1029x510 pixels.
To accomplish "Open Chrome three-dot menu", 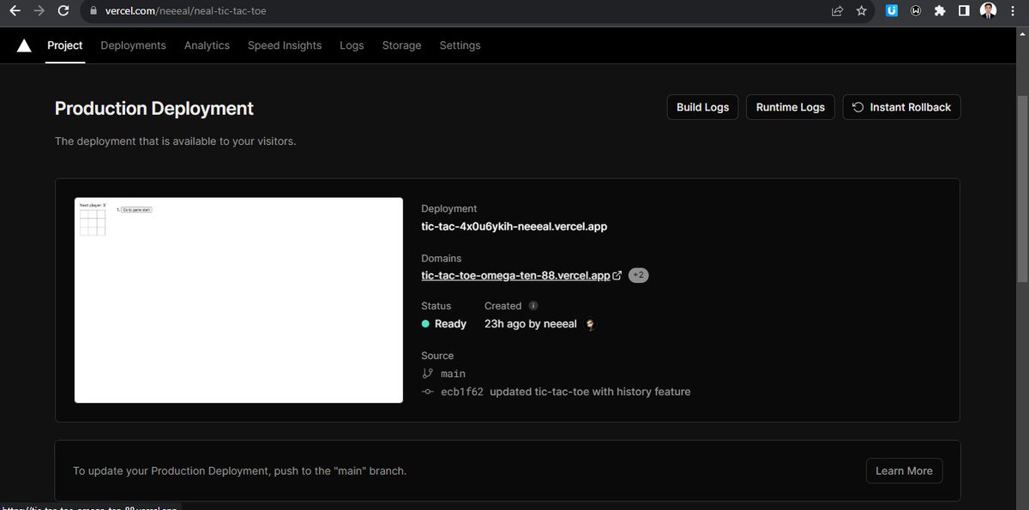I will point(1014,11).
